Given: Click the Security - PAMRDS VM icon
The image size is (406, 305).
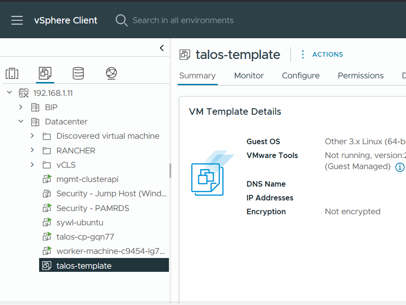Looking at the screenshot, I should click(47, 208).
